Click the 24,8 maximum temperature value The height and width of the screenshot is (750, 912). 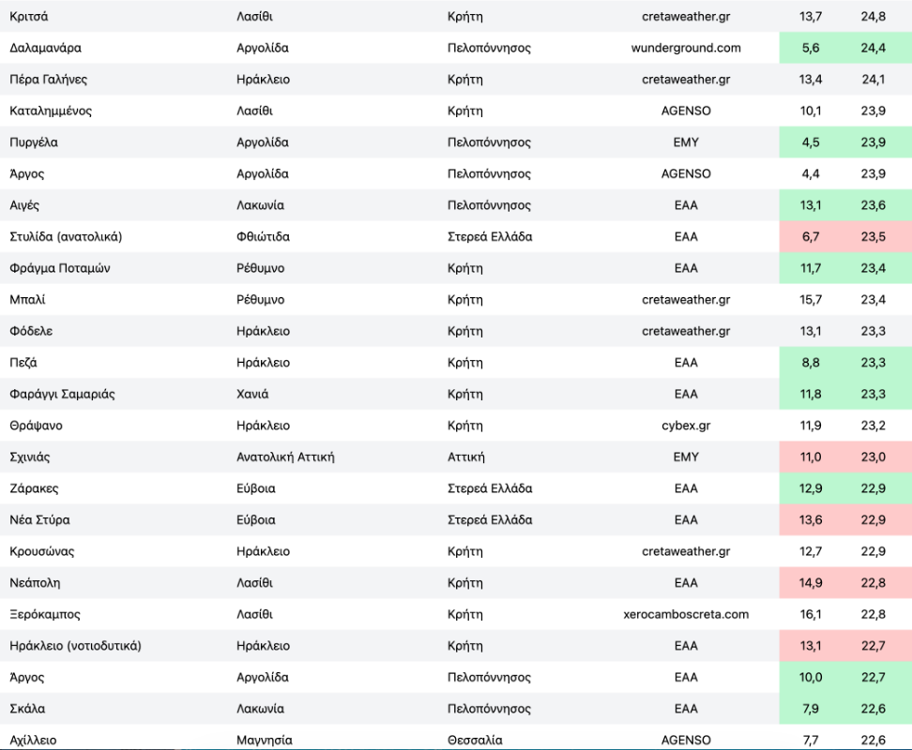click(873, 16)
